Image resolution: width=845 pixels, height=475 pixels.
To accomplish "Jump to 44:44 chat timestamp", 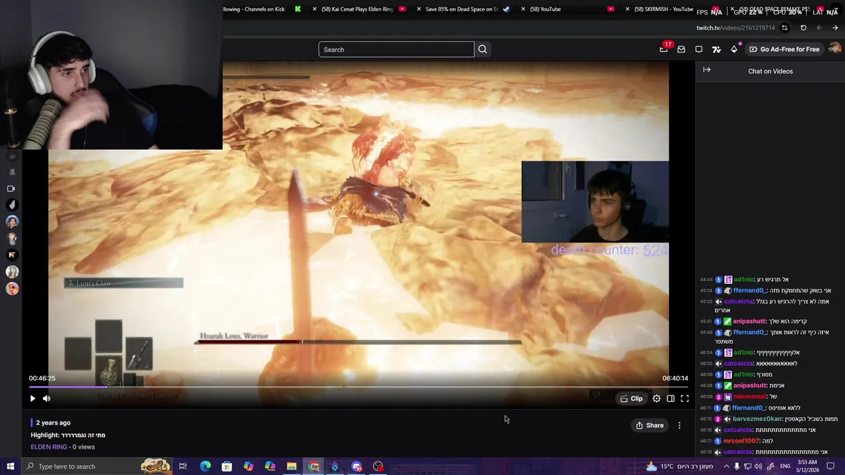I will 706,280.
